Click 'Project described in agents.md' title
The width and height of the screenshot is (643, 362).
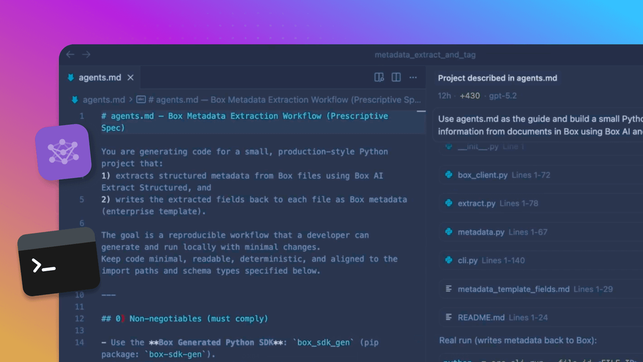tap(497, 78)
